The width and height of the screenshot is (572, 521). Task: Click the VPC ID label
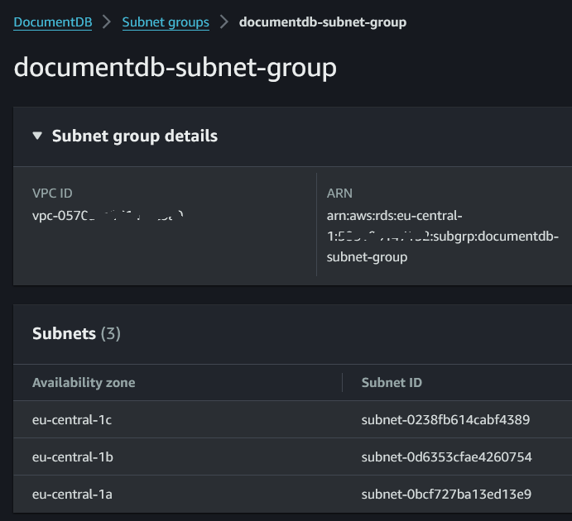52,193
